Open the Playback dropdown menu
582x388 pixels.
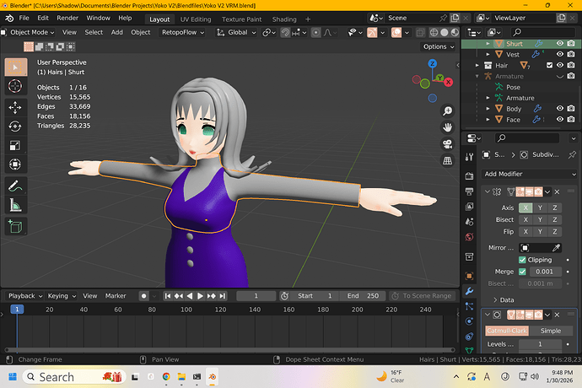click(x=25, y=296)
